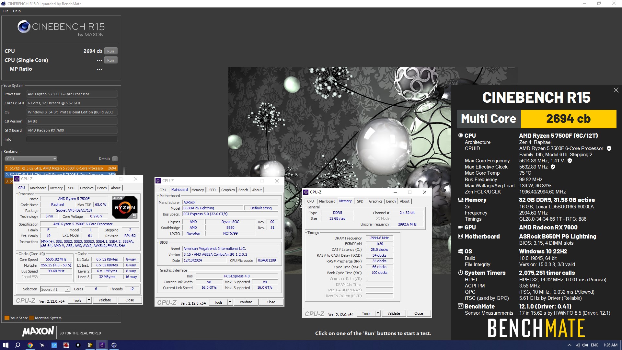Screen dimensions: 622x350
Task: Click the Motherboard icon in BenchMate panel
Action: [x=460, y=236]
